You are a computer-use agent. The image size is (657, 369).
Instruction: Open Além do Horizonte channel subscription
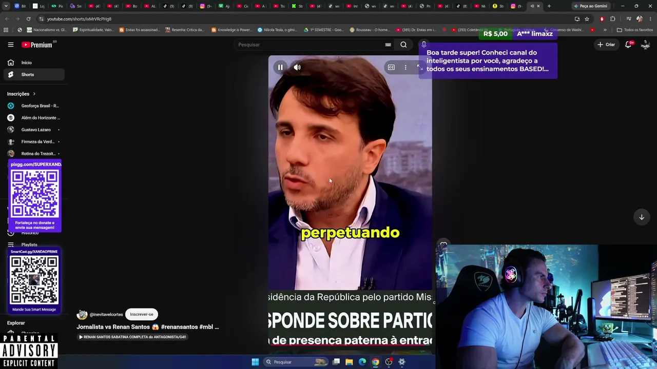[34, 118]
